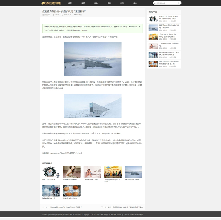Viewport: 221px width, 220px height.
Task: Click the 关于我们 footer link
Action: click(x=45, y=214)
